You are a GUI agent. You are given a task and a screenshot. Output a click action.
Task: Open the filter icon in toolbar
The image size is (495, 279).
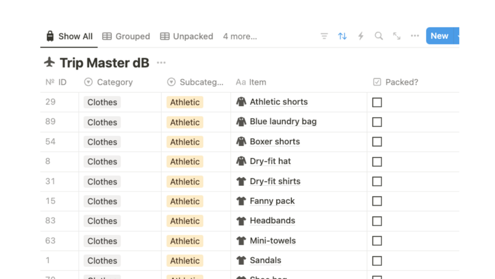point(324,36)
